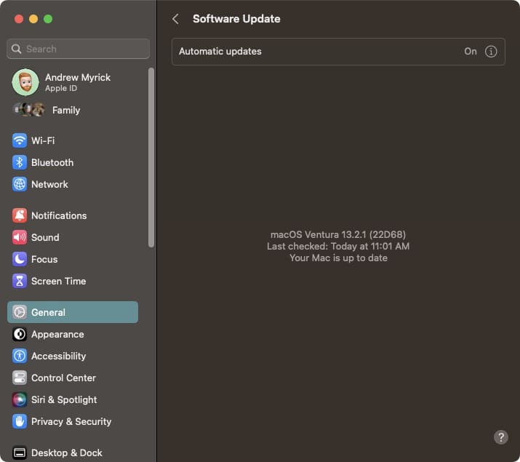Open Network settings globe icon
This screenshot has height=462, width=520.
click(20, 184)
